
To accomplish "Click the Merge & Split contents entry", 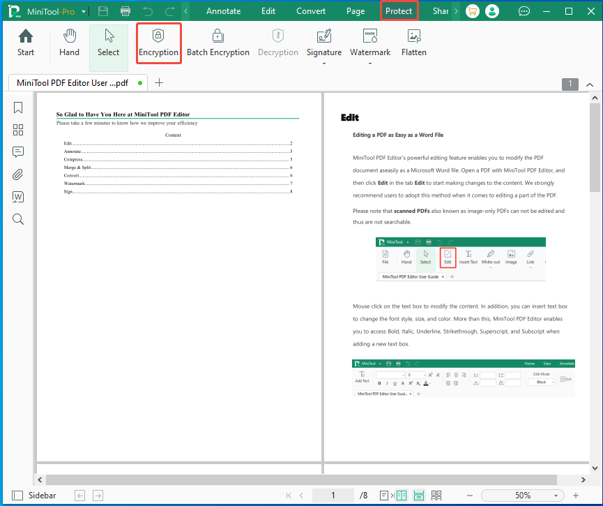I will (x=178, y=168).
